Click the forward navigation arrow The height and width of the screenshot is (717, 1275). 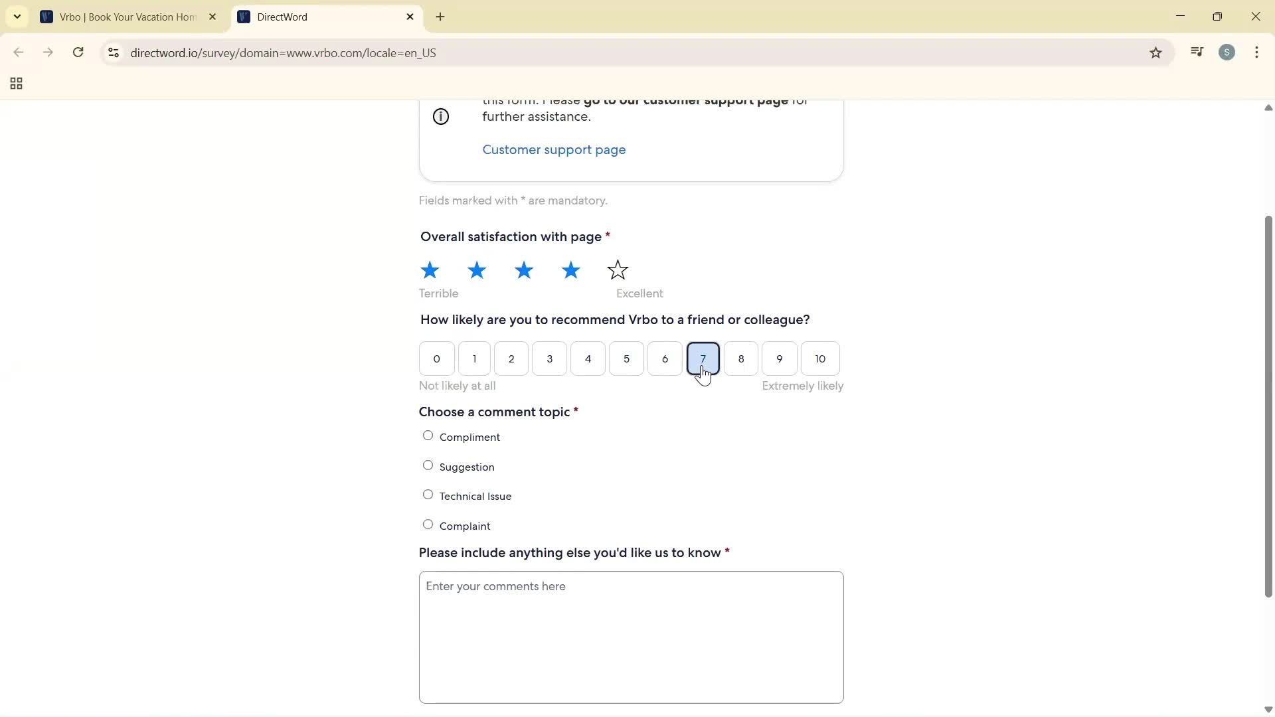click(48, 52)
